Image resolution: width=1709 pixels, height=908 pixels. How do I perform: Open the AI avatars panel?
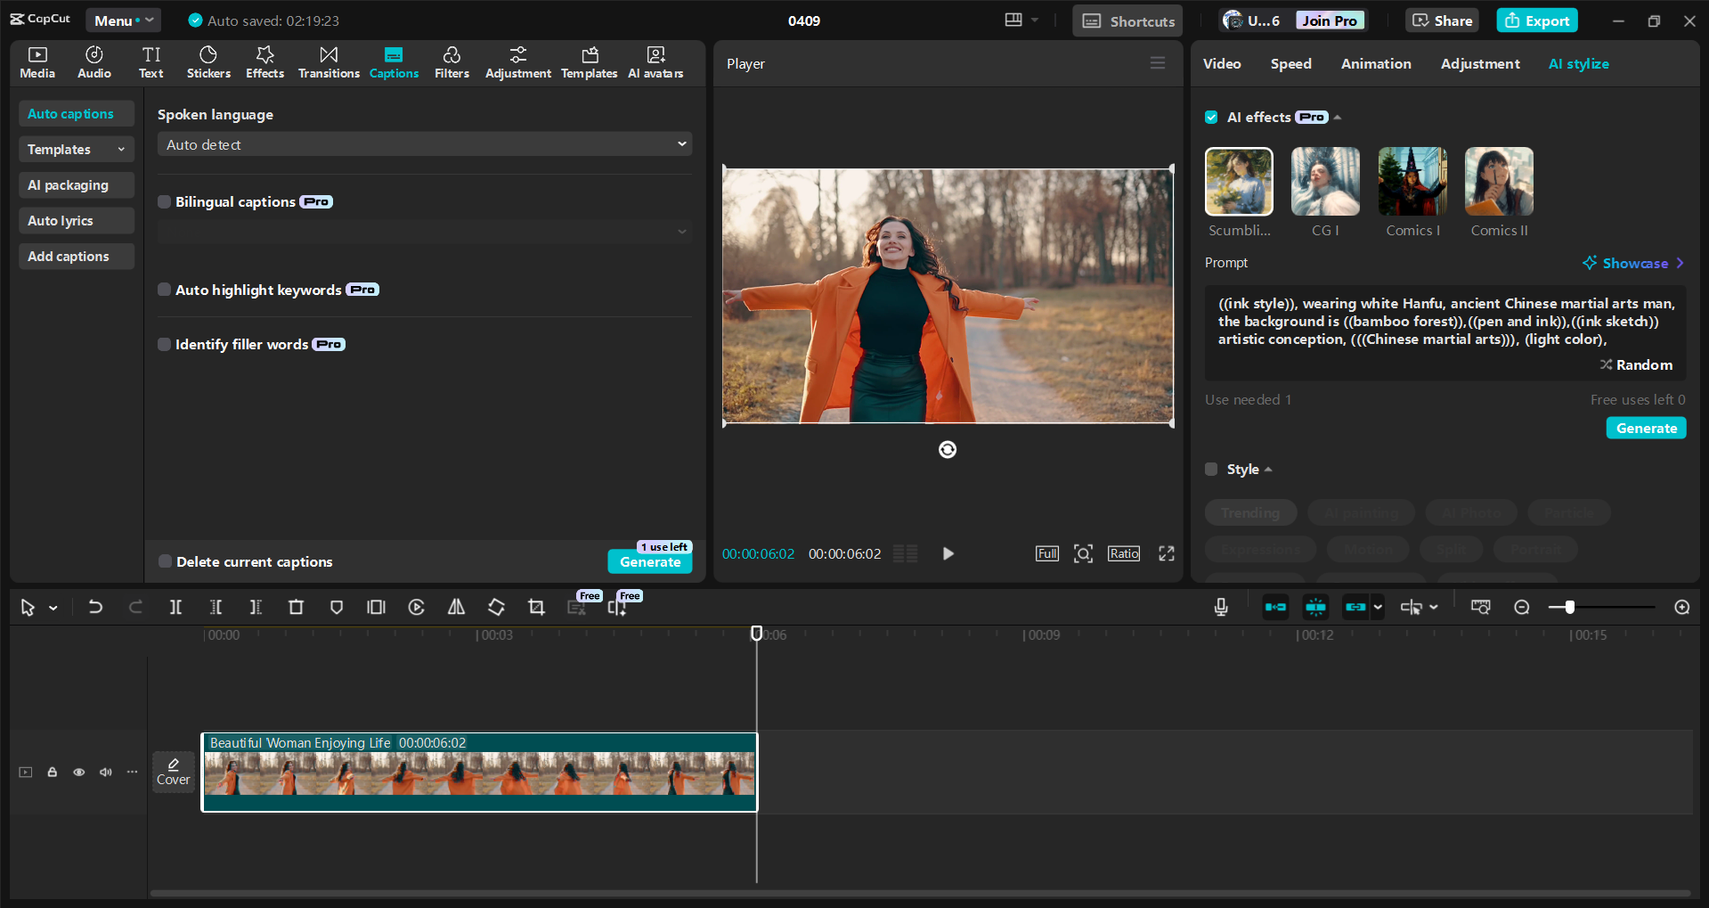(655, 62)
